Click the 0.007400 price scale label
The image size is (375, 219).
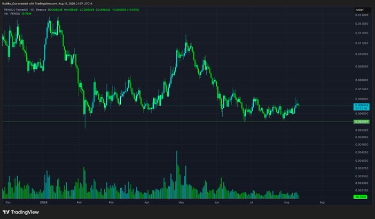point(362,89)
